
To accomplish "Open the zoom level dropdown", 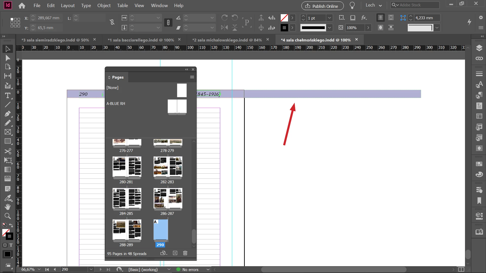I will [39, 269].
